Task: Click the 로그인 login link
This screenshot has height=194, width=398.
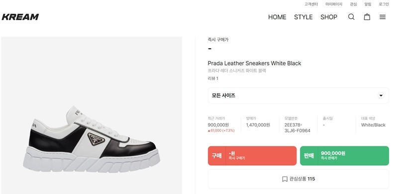Action: tap(384, 4)
